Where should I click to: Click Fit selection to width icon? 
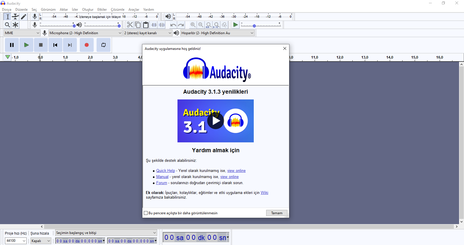209,25
